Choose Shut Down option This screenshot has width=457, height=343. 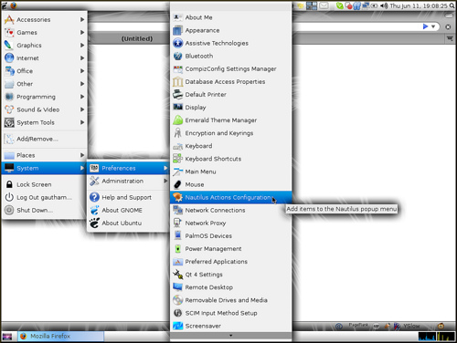pyautogui.click(x=45, y=210)
